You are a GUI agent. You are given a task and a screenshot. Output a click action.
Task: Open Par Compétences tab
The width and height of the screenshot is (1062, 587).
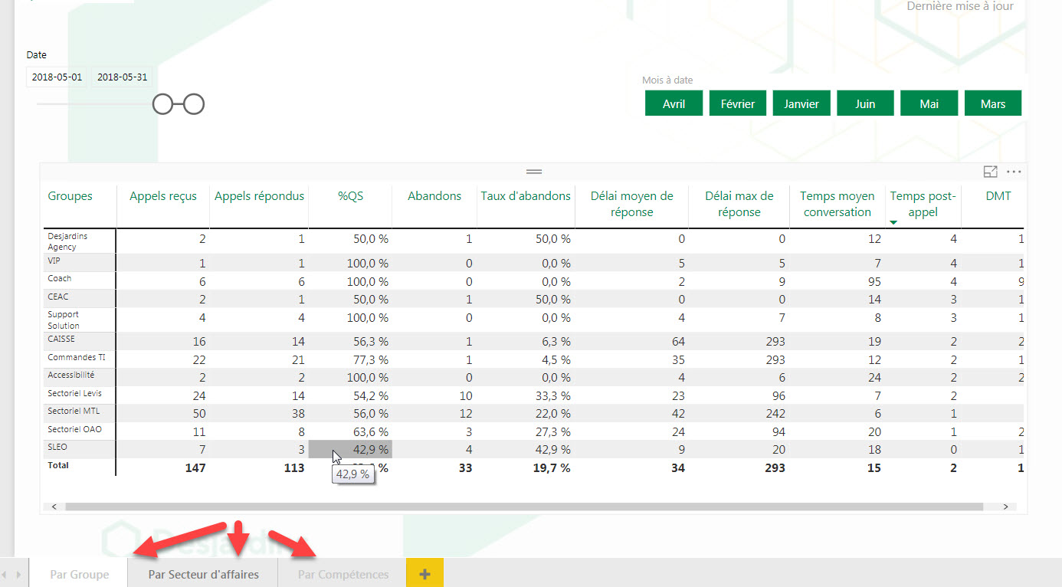pyautogui.click(x=343, y=574)
